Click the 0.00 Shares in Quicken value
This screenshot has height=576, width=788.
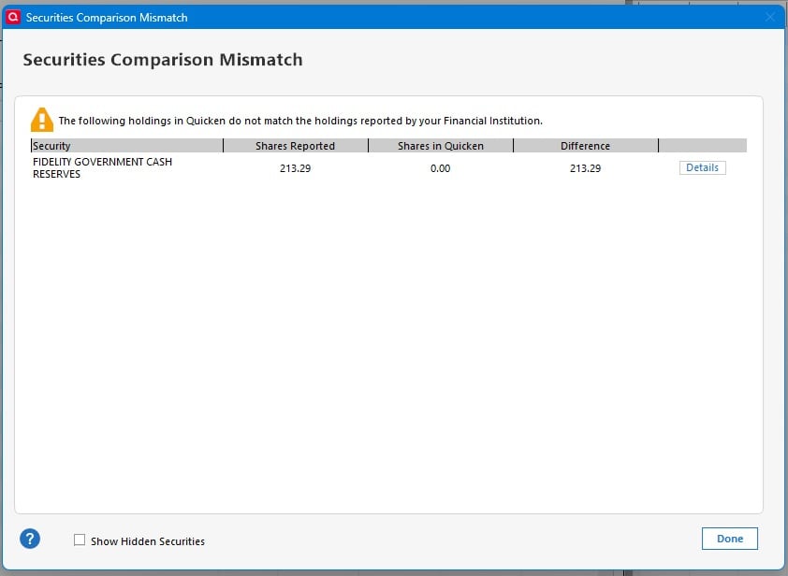440,168
